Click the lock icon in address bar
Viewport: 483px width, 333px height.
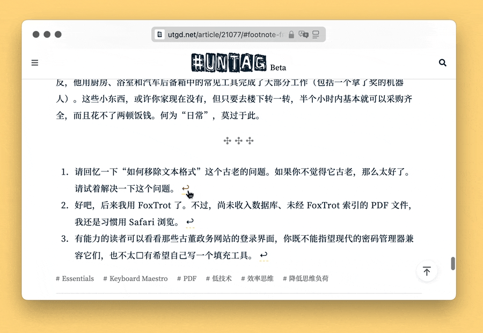tap(291, 34)
